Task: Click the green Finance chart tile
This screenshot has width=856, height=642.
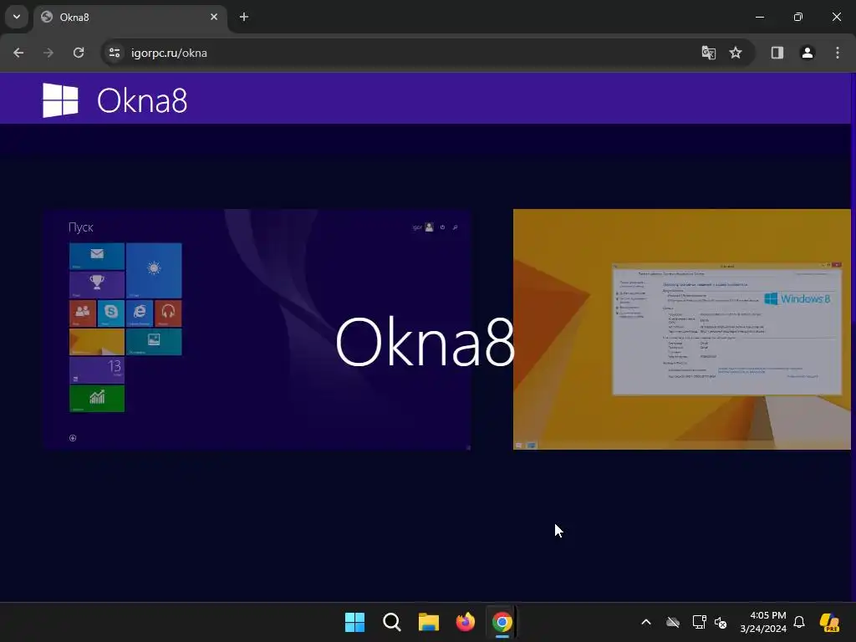Action: [97, 399]
